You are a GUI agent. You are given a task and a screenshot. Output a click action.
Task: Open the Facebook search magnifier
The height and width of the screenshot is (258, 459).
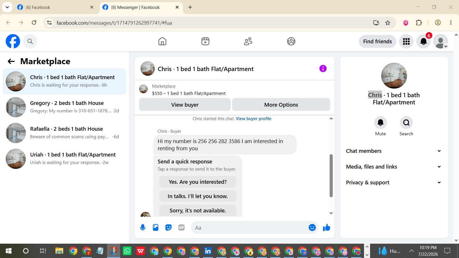click(x=30, y=41)
